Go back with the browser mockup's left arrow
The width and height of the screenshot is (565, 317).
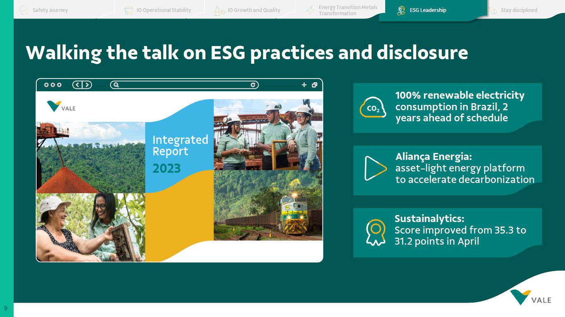click(x=78, y=85)
